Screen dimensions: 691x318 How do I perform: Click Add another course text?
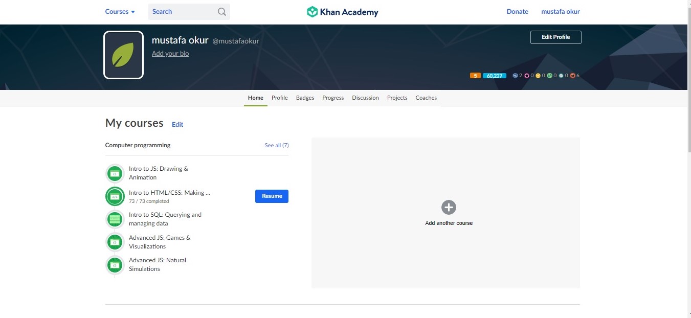449,223
